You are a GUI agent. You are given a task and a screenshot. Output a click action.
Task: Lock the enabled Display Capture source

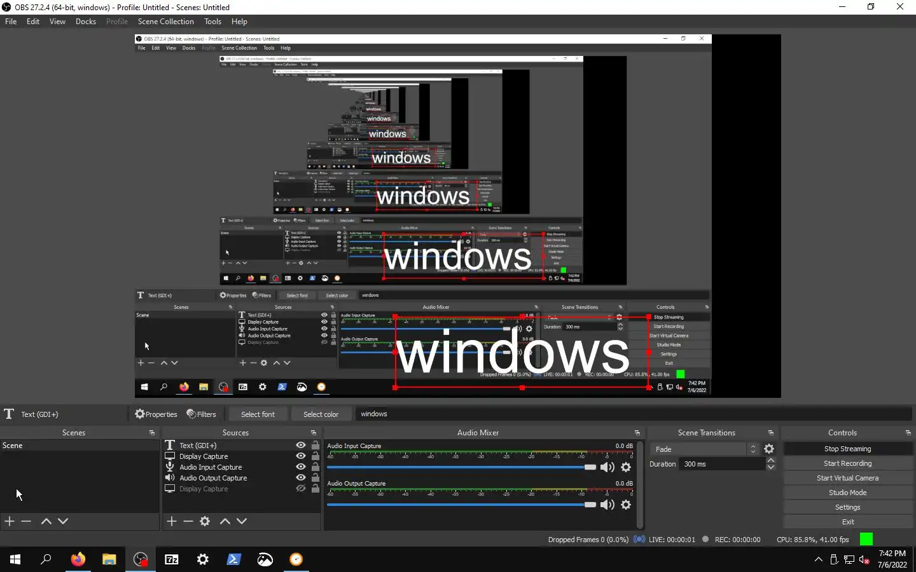(x=316, y=456)
